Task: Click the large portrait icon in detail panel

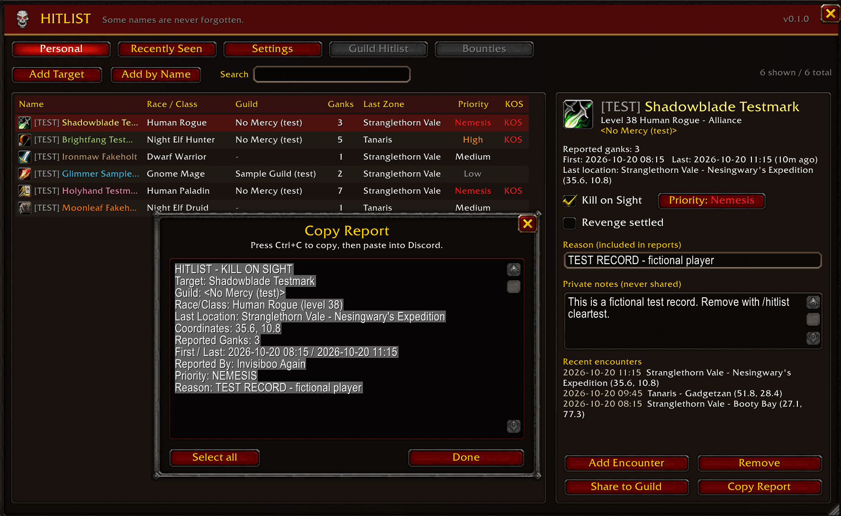Action: [x=578, y=114]
